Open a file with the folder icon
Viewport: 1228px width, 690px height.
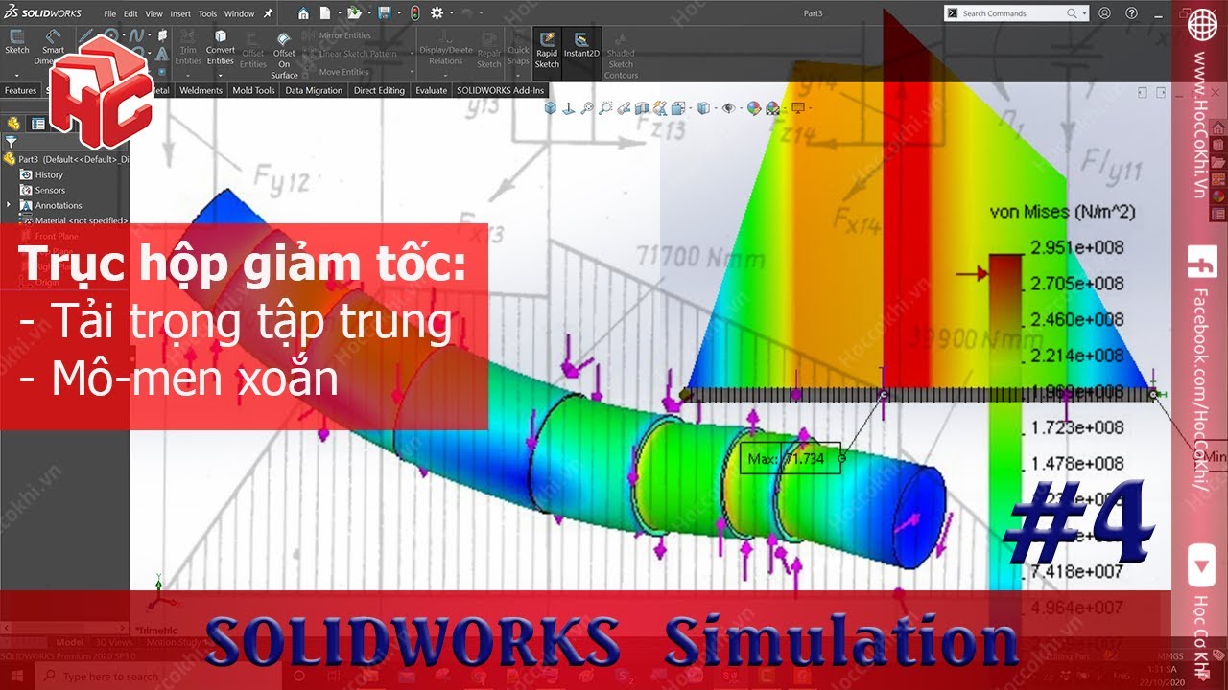coord(354,13)
